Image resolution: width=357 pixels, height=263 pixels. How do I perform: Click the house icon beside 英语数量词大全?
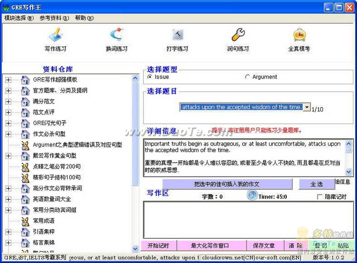click(25, 200)
